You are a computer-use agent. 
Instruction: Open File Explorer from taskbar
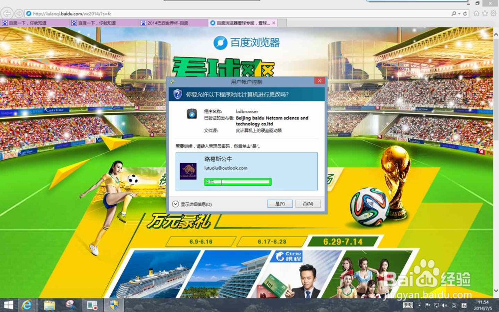tap(49, 305)
